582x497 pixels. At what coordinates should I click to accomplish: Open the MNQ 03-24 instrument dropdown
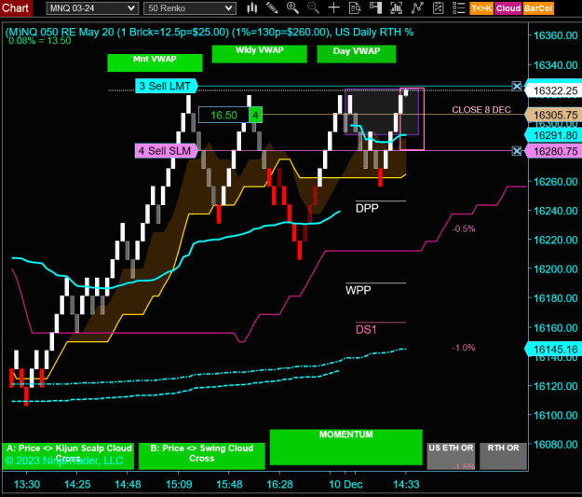click(92, 8)
